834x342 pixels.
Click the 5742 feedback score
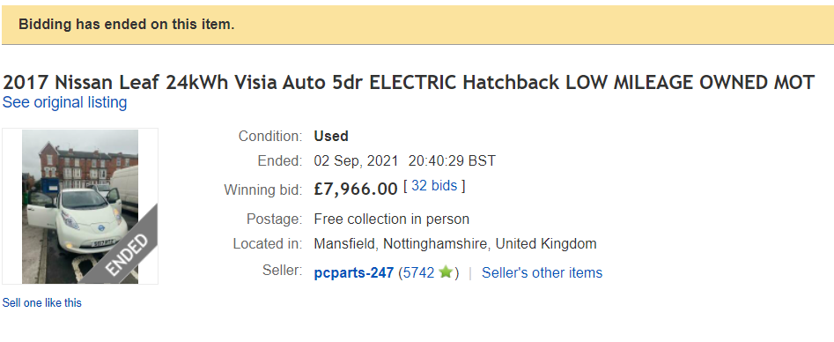[418, 272]
